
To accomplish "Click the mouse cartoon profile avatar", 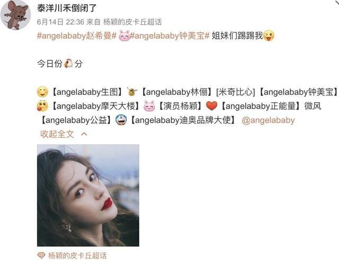I will tap(15, 15).
